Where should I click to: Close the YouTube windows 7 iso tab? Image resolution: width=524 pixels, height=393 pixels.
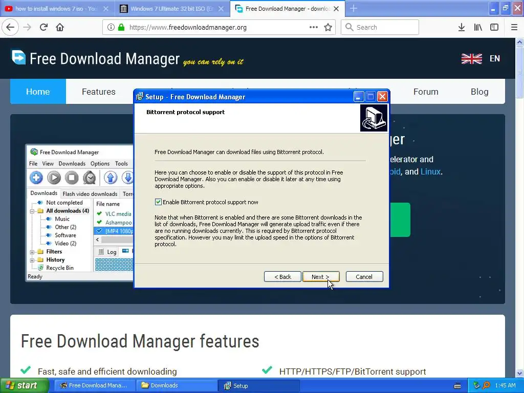(x=105, y=9)
